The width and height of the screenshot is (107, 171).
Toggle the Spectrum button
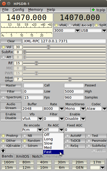11,97
